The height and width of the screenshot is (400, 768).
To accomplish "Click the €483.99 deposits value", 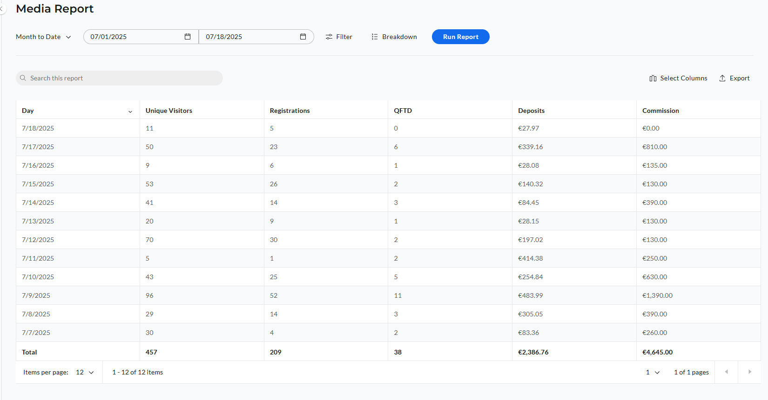I will tap(530, 295).
